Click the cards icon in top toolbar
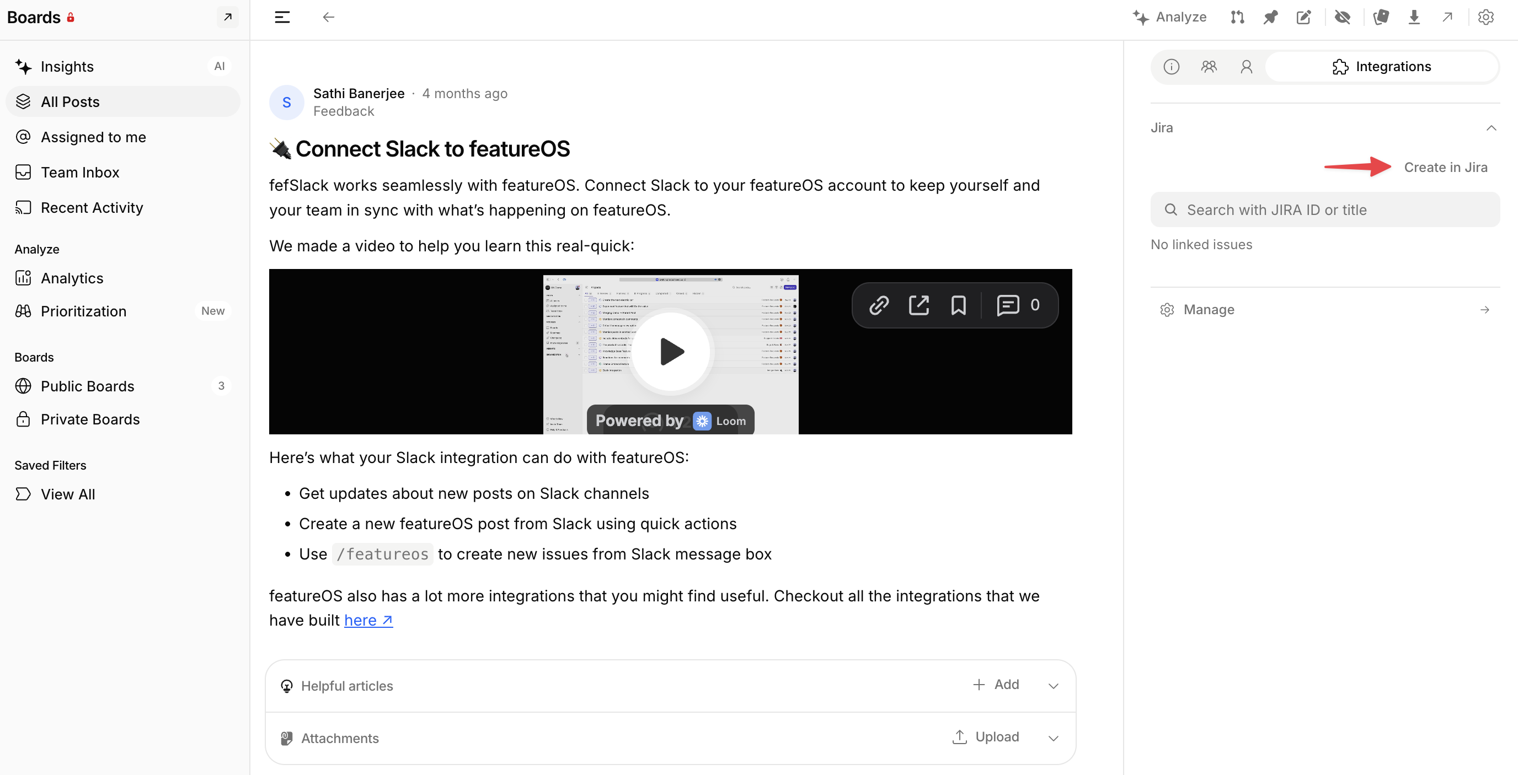 (x=1381, y=17)
